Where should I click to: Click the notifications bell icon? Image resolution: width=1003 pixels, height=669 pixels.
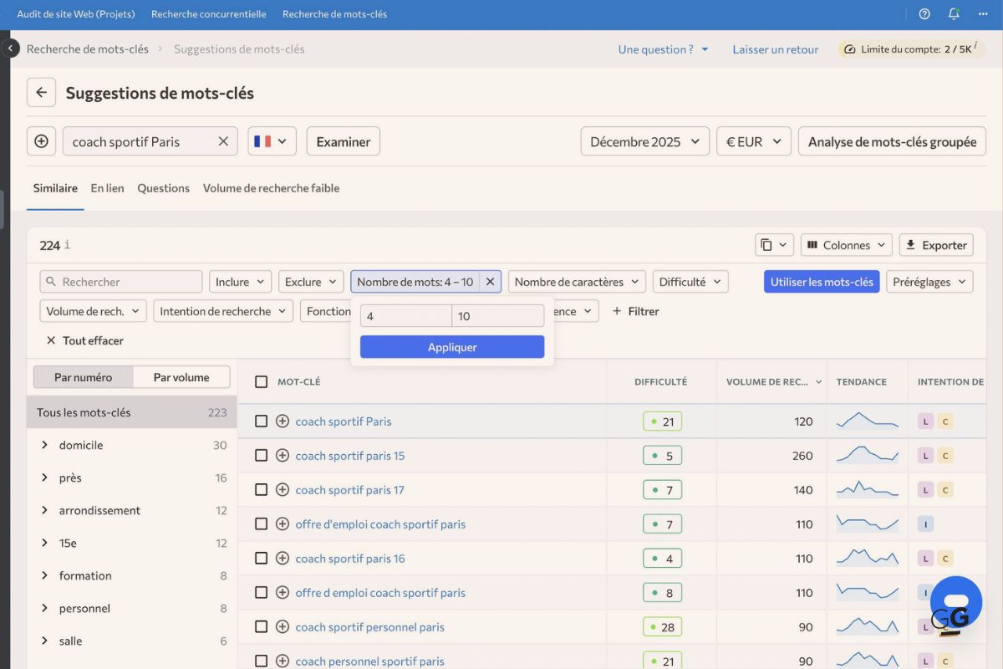coord(953,13)
